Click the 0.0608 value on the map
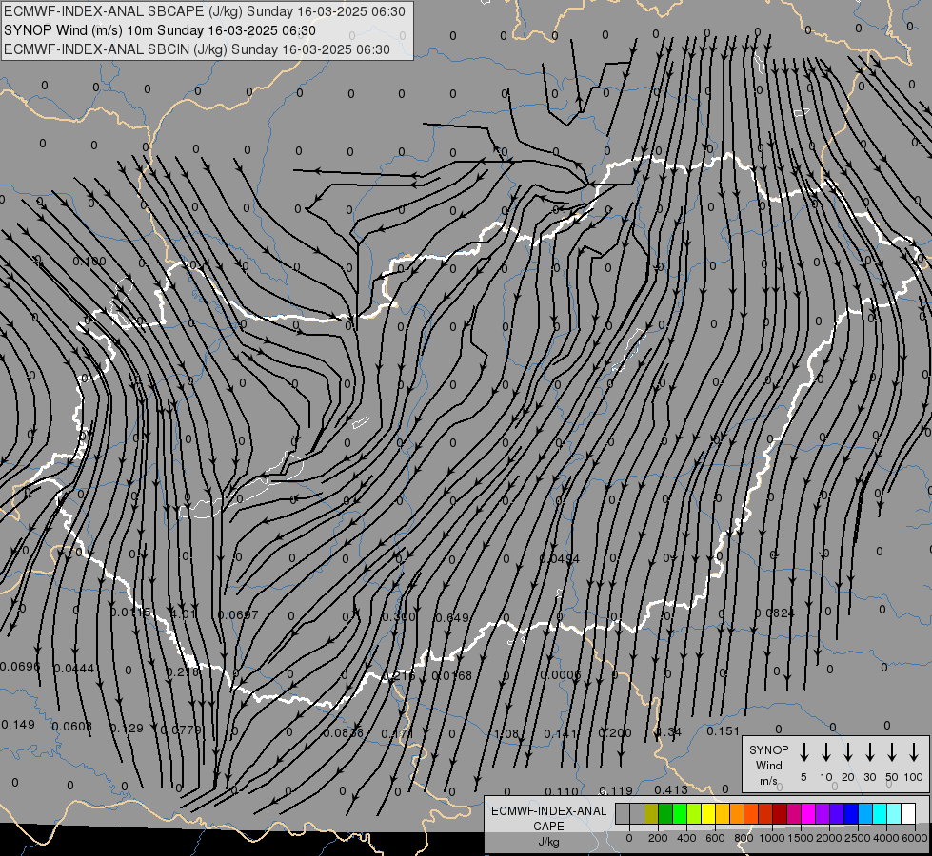Screen dimensions: 932x856 72,727
